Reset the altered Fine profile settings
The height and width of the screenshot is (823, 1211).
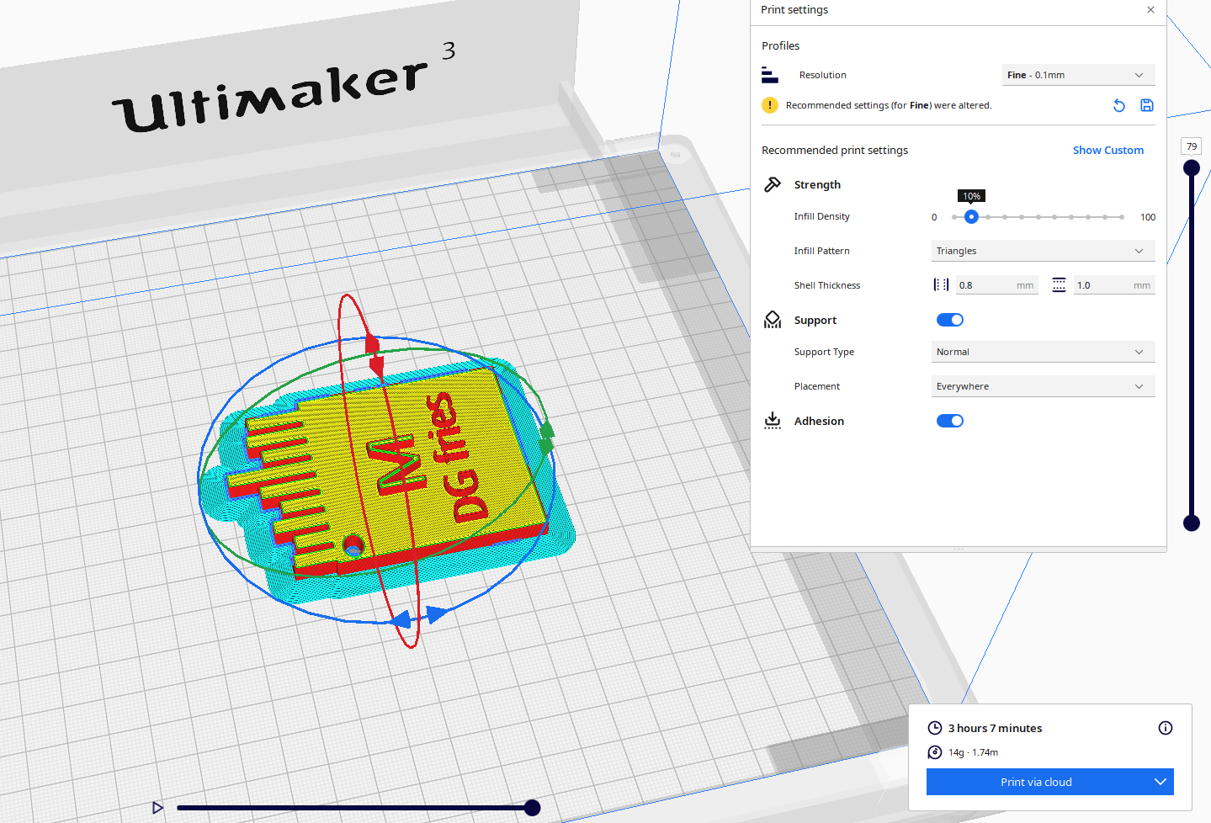1118,105
